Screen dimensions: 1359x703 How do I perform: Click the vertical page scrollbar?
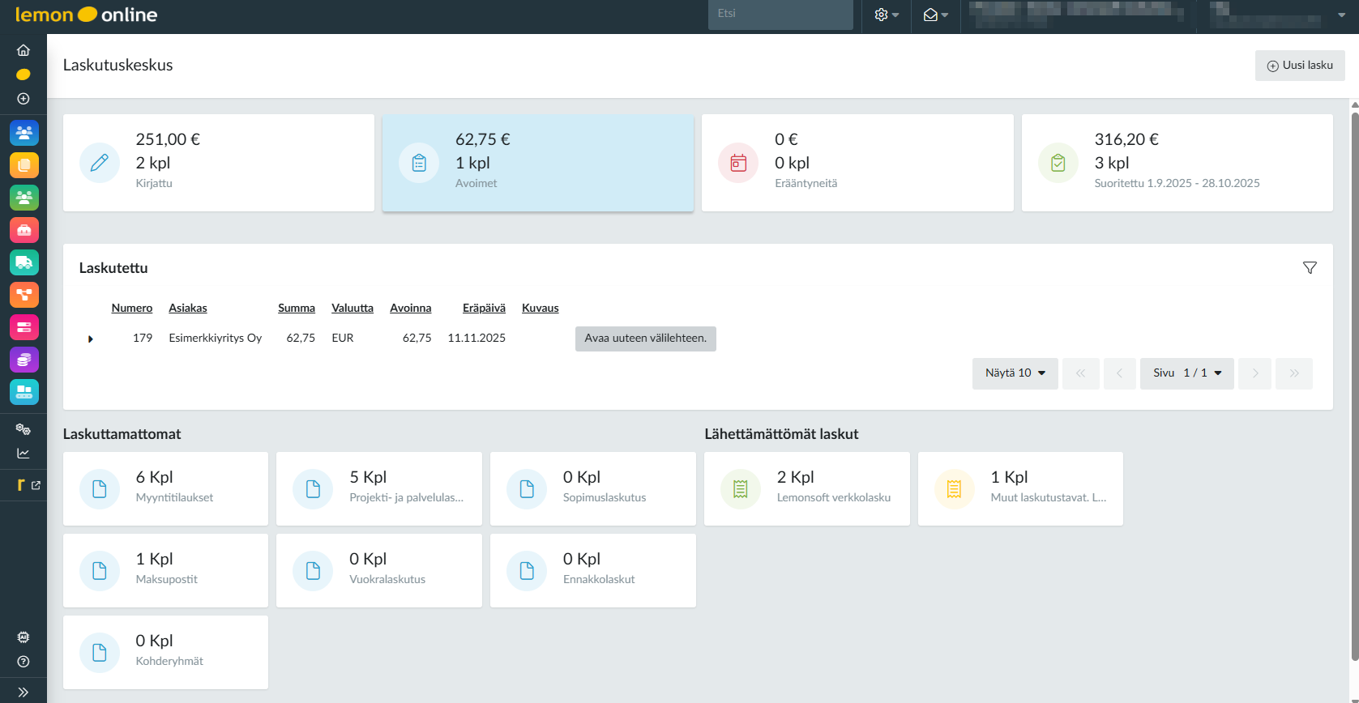pyautogui.click(x=1354, y=389)
